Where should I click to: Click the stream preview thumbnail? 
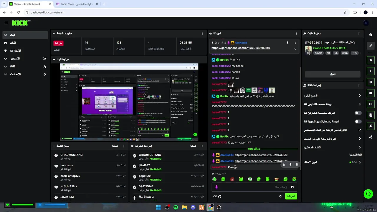pos(129,102)
